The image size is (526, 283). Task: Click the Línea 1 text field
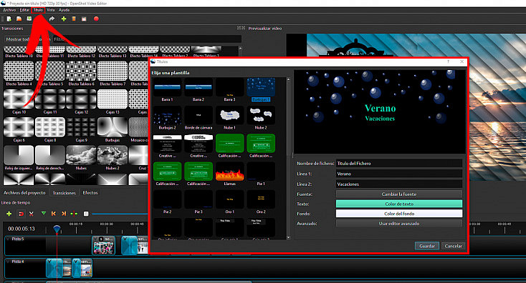(x=399, y=174)
